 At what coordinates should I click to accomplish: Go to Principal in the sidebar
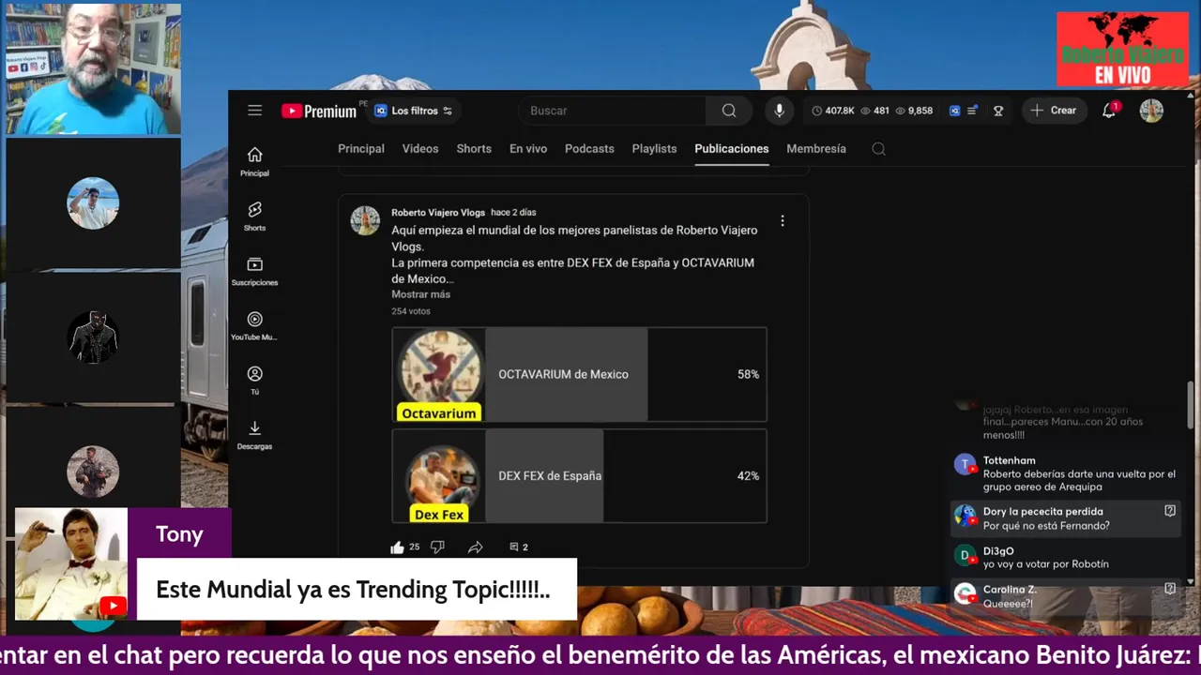point(254,161)
